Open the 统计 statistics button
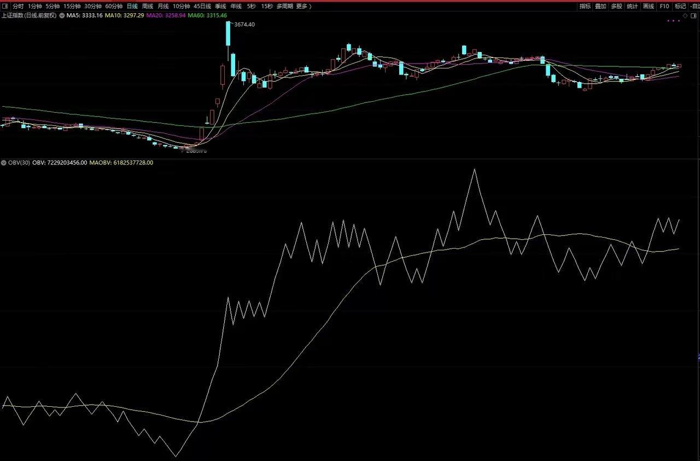 632,6
